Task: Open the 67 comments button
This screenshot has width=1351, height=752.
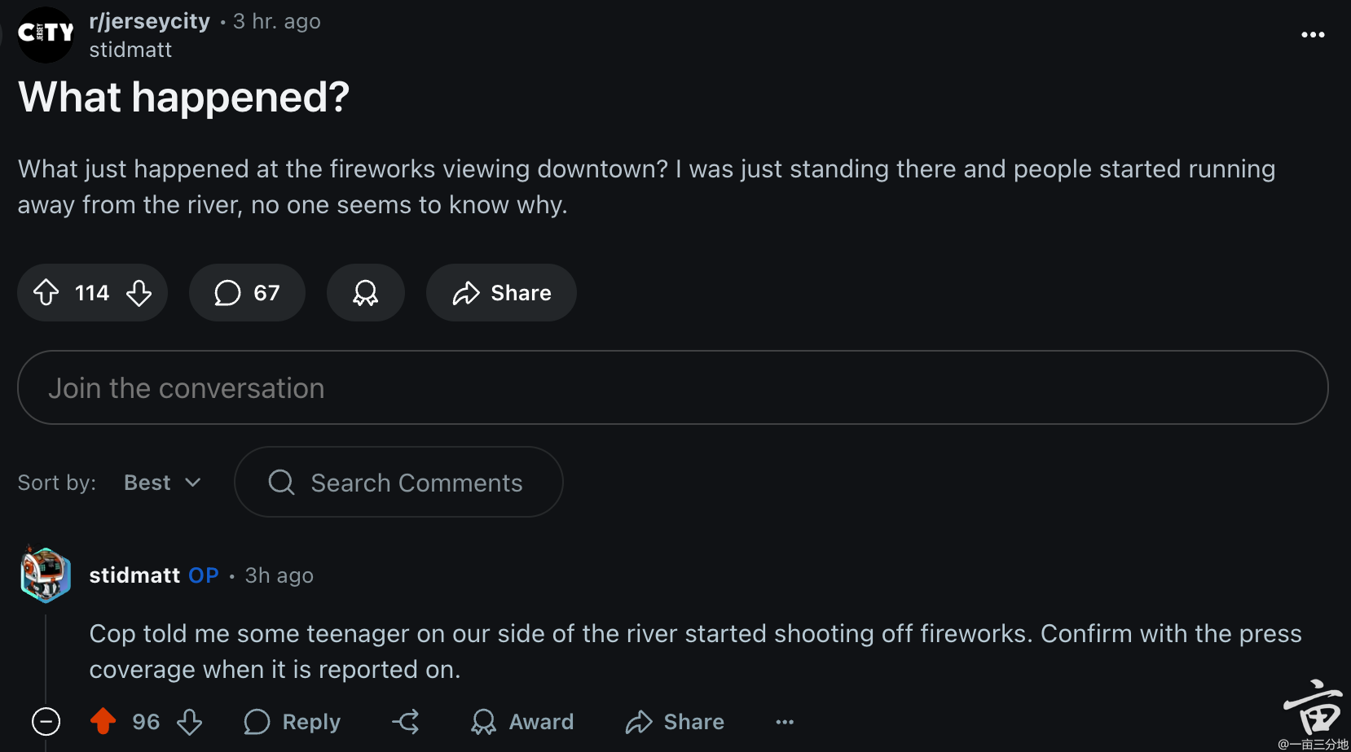Action: click(247, 292)
